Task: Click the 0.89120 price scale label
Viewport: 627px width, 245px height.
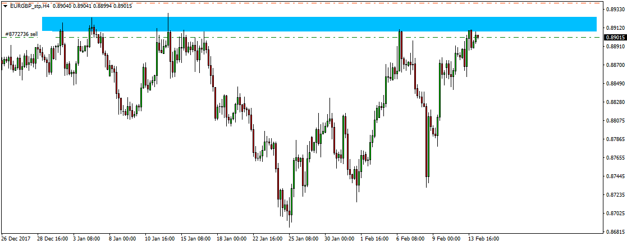Action: point(615,28)
